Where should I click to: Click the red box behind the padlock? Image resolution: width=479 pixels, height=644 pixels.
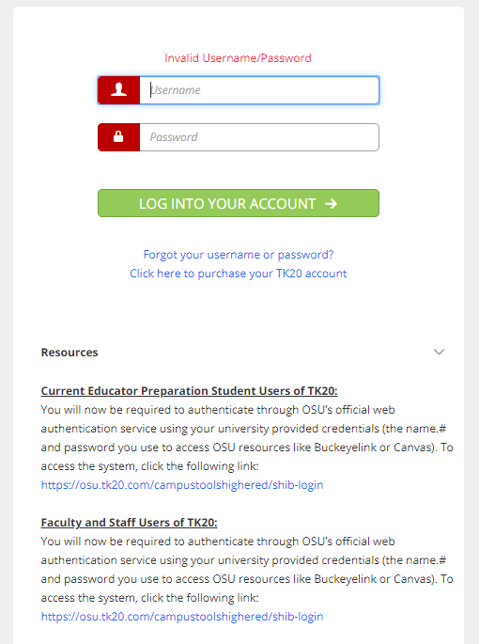(118, 137)
